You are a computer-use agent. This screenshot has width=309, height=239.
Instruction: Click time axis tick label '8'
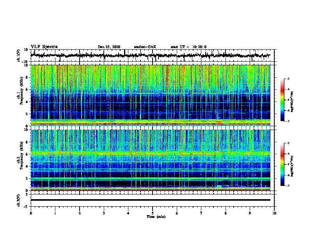point(226,213)
